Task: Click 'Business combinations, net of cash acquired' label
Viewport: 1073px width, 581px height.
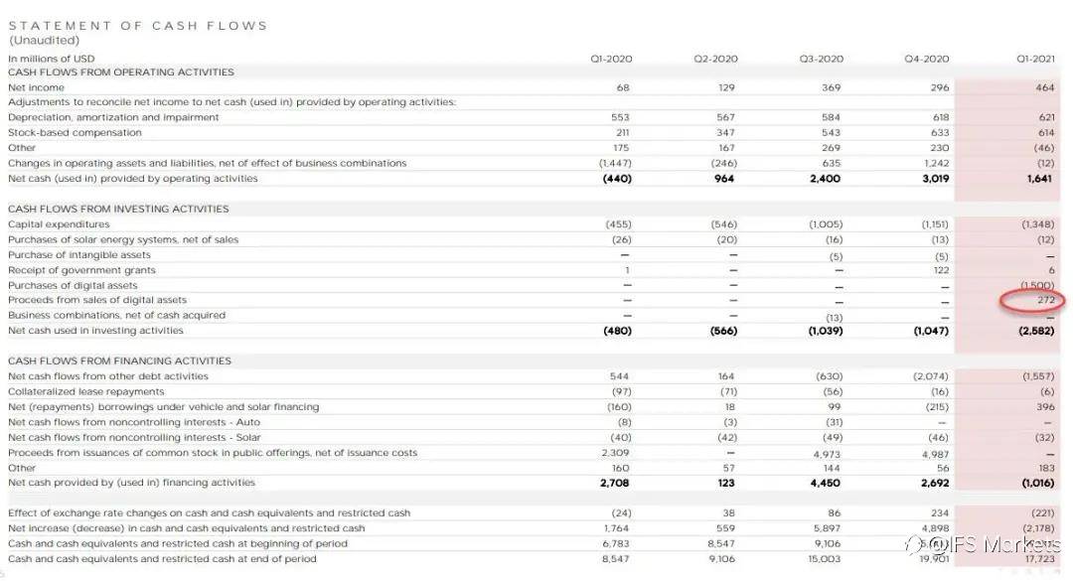Action: (x=116, y=315)
